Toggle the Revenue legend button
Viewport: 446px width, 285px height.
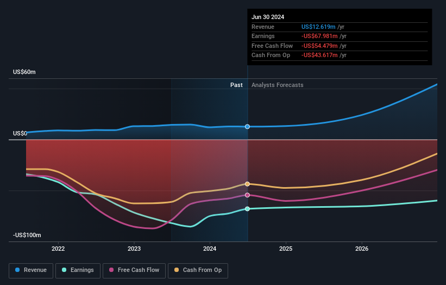tap(31, 270)
